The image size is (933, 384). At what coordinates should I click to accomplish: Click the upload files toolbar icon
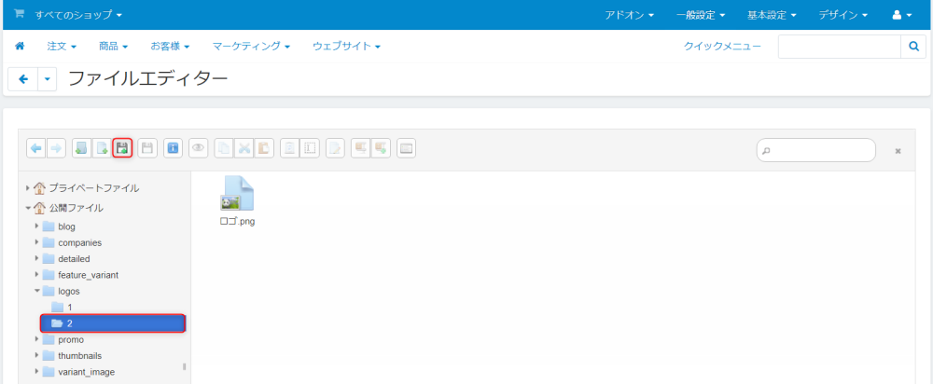click(122, 148)
